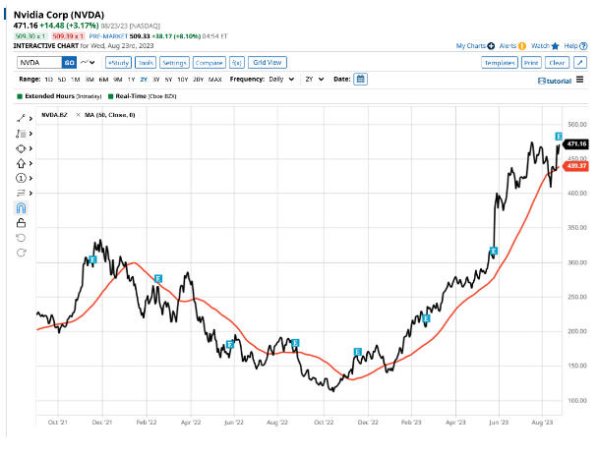This screenshot has height=454, width=599.
Task: Switch to Grid View
Action: [x=268, y=63]
